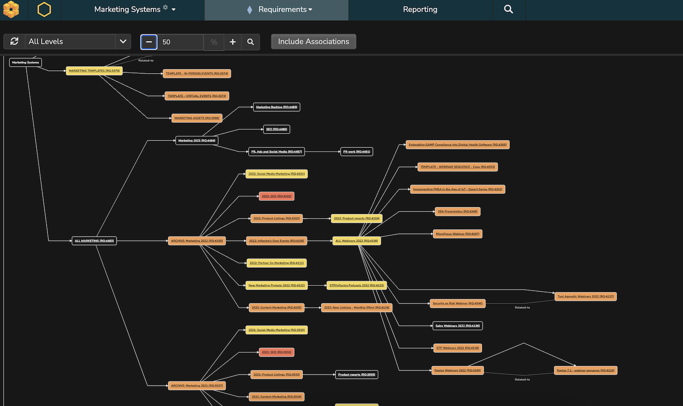683x406 pixels.
Task: Open the Marketing 2023 [RQ:4484] node
Action: (x=197, y=140)
